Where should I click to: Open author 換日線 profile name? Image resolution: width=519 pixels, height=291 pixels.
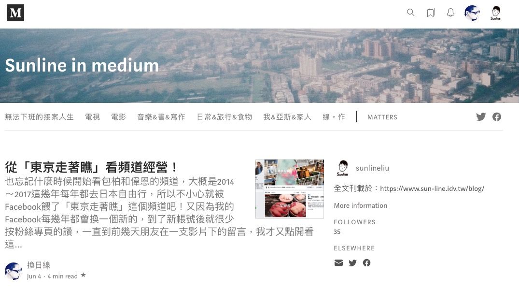[39, 265]
